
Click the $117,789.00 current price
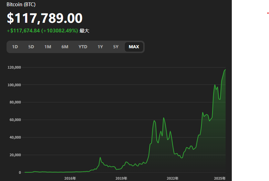point(45,18)
